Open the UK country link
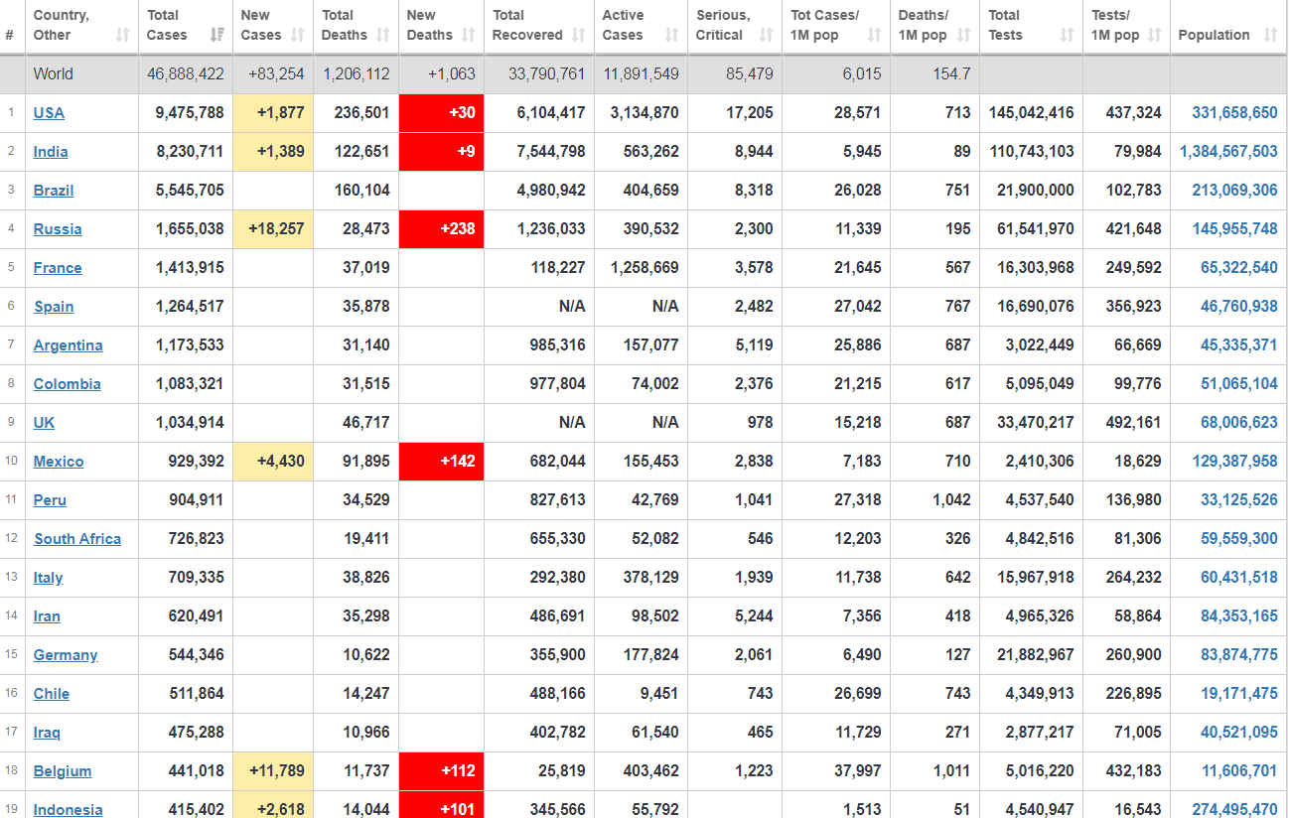1289x818 pixels. click(x=44, y=423)
